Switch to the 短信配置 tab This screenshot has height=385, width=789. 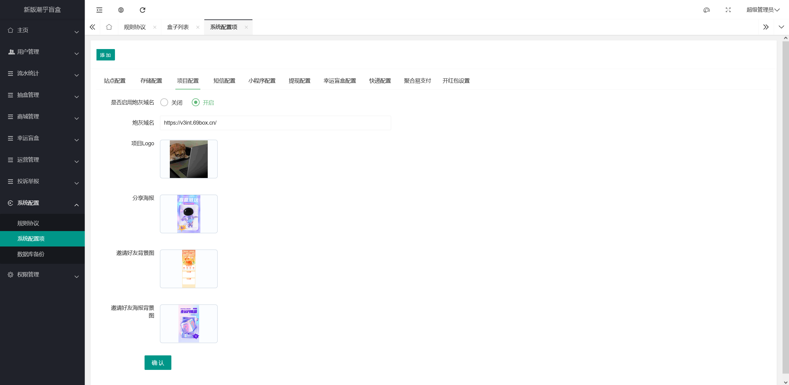click(224, 81)
